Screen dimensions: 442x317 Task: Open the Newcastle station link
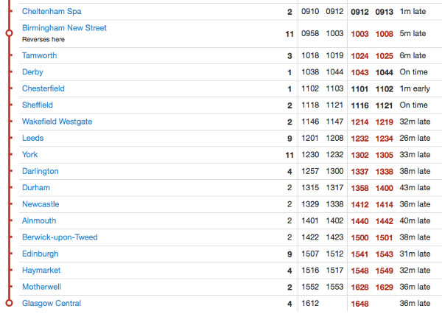(41, 204)
